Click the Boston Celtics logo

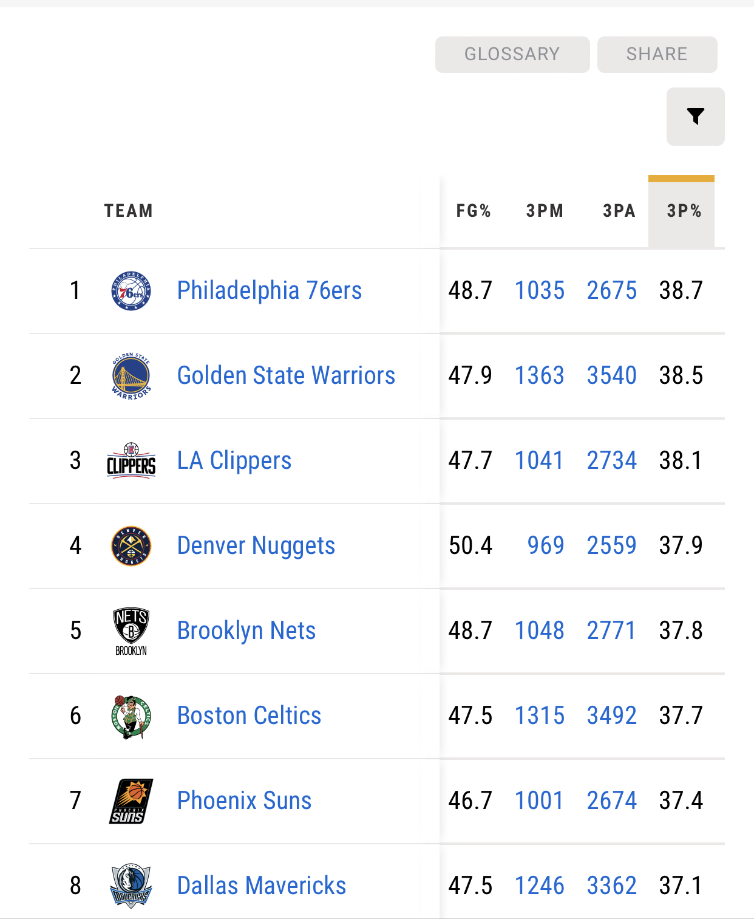pyautogui.click(x=131, y=716)
